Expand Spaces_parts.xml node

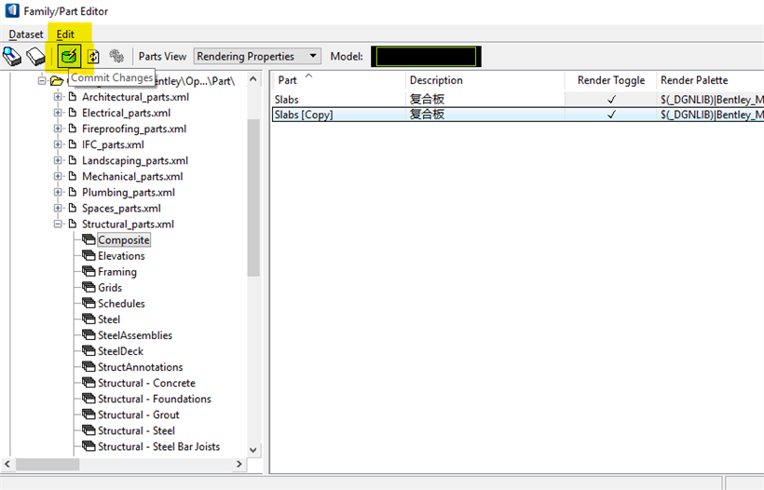coord(58,208)
